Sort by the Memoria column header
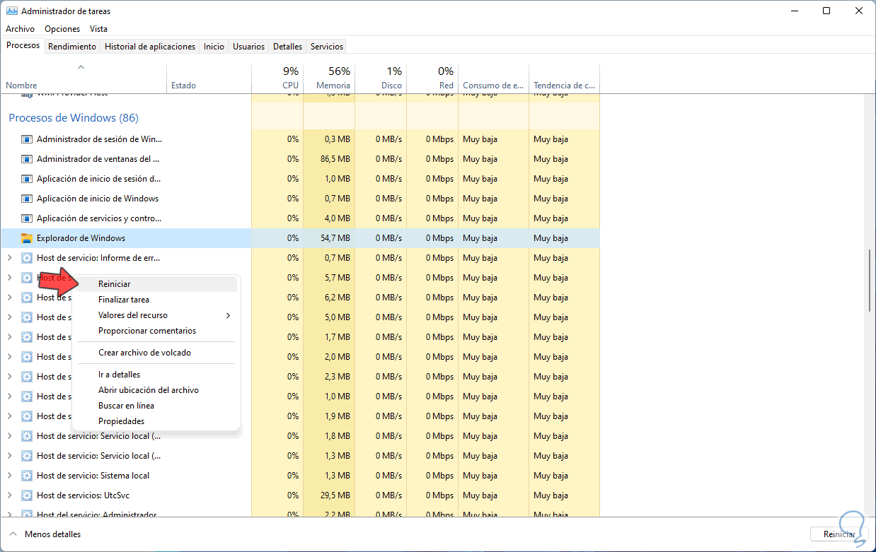The height and width of the screenshot is (552, 876). coord(329,78)
